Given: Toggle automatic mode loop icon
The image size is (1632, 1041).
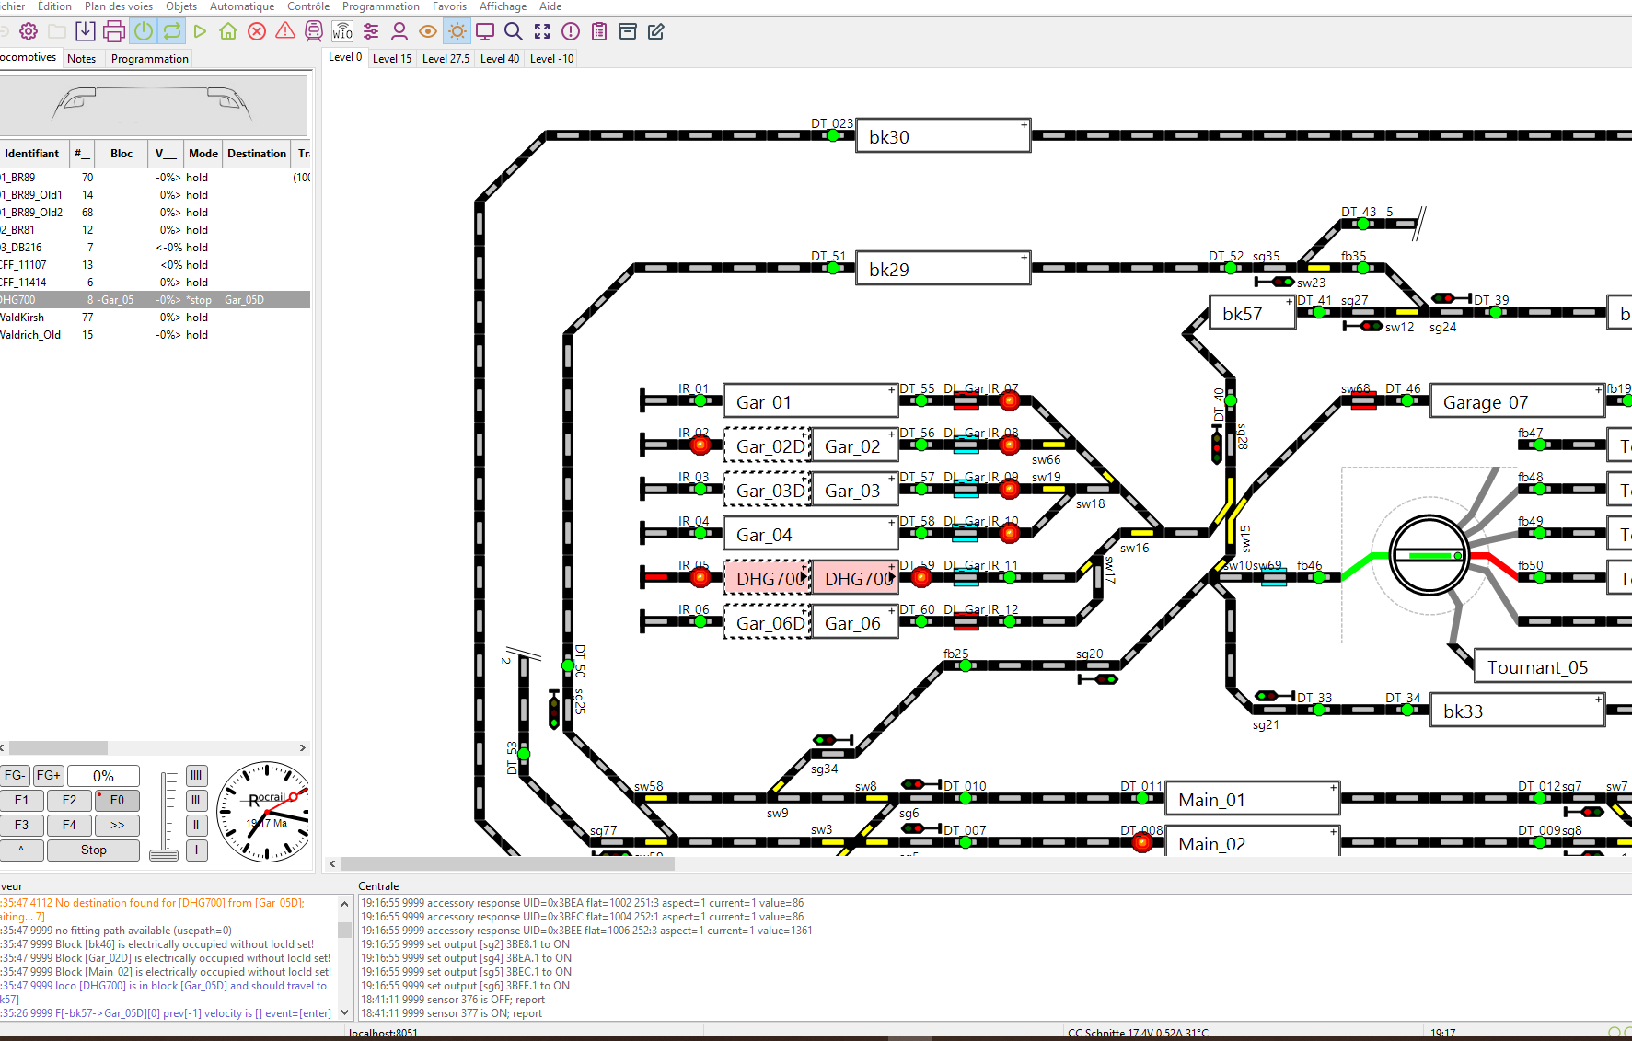Looking at the screenshot, I should click(x=172, y=31).
